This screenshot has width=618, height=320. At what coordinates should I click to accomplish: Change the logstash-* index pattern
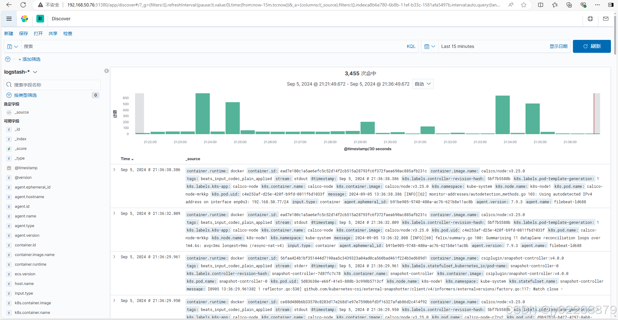click(x=21, y=72)
